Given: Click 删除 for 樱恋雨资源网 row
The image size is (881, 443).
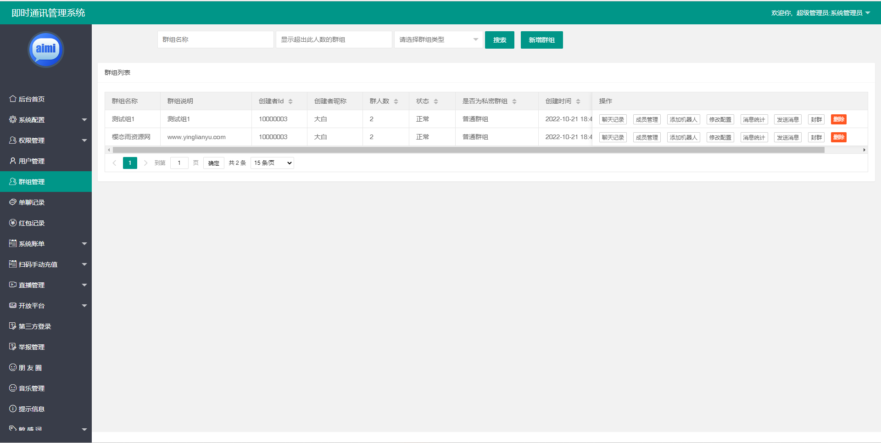Looking at the screenshot, I should pyautogui.click(x=839, y=137).
